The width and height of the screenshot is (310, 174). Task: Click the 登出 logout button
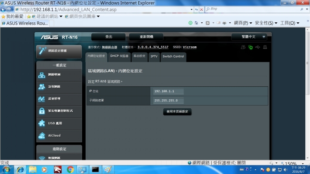click(108, 37)
